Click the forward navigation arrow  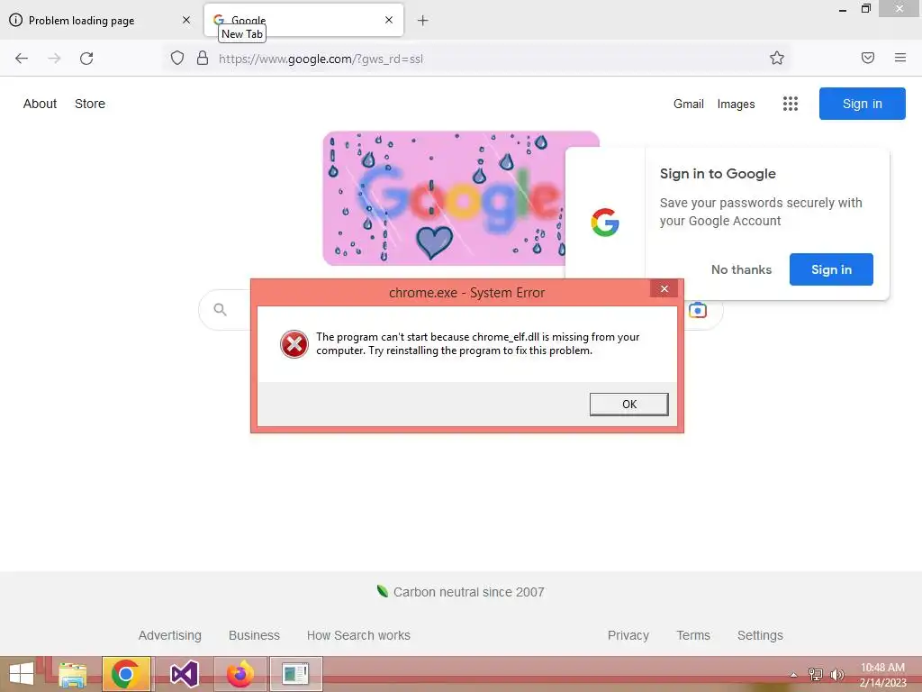coord(54,59)
